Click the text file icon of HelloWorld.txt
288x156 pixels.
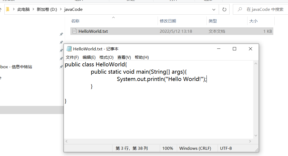click(74, 31)
